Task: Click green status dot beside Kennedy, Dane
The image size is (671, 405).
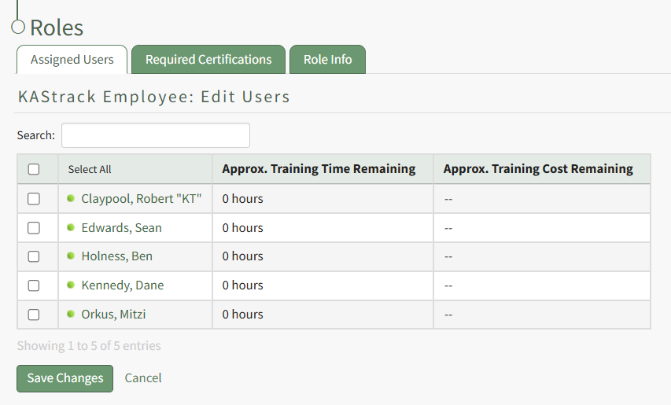Action: [71, 285]
